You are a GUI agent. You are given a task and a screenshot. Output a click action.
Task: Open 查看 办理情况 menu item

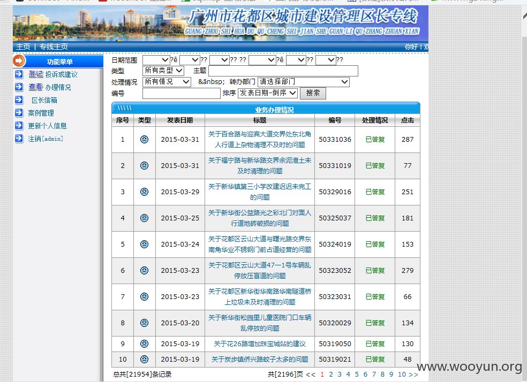pos(50,87)
